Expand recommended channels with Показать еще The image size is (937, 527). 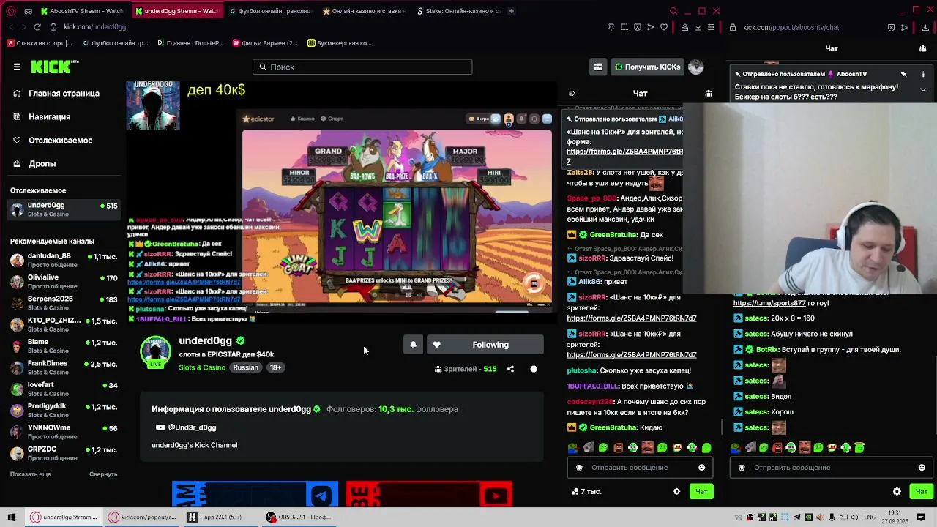tap(31, 474)
